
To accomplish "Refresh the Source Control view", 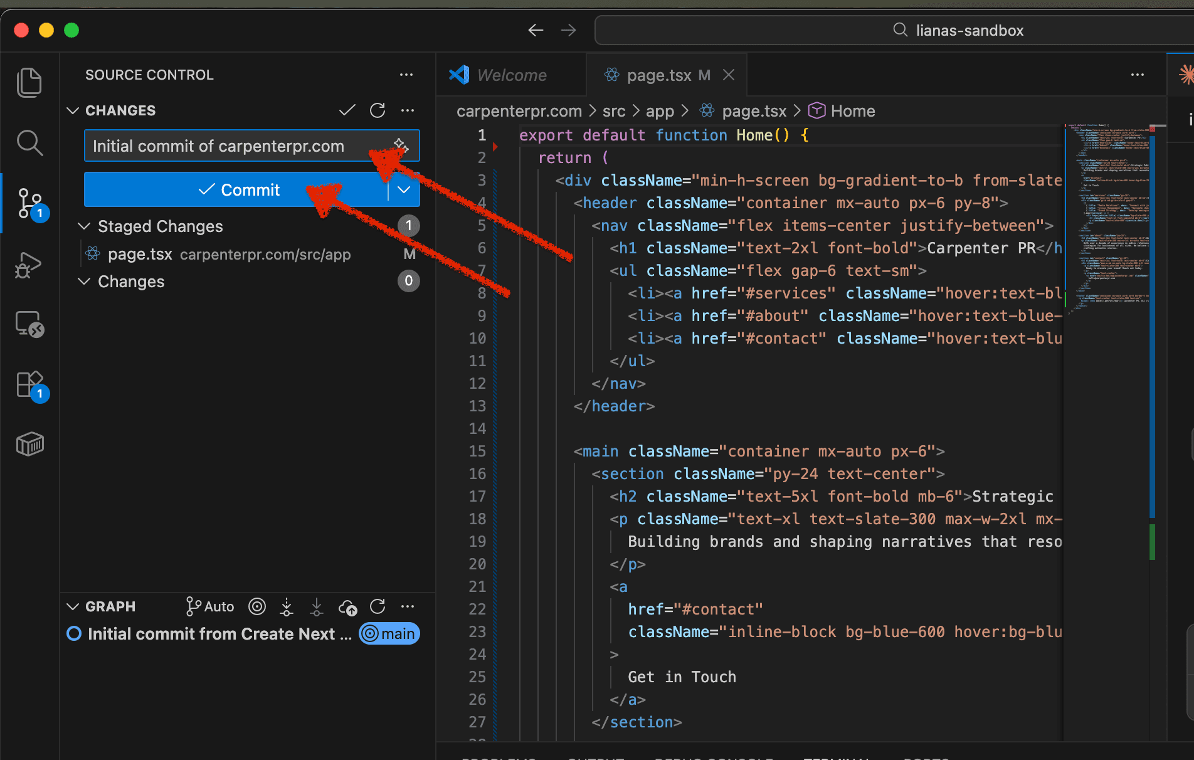I will coord(378,110).
